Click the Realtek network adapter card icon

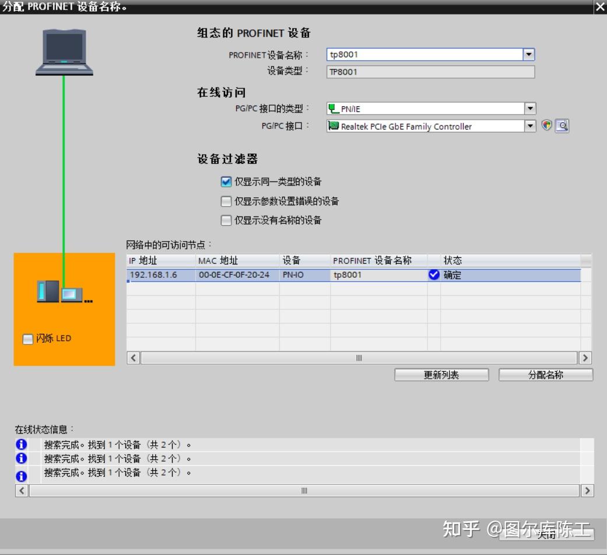tap(334, 125)
